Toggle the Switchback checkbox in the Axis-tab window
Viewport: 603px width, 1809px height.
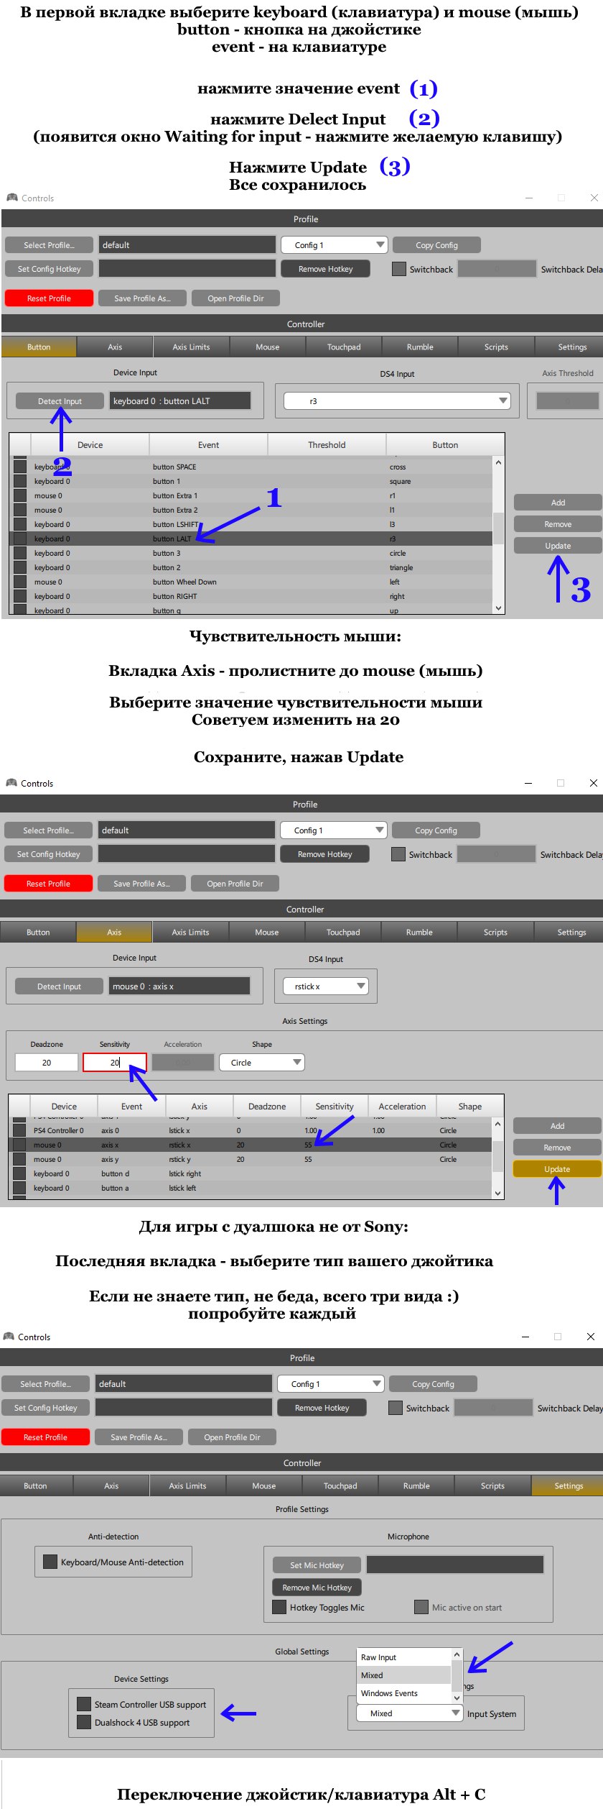coord(398,854)
